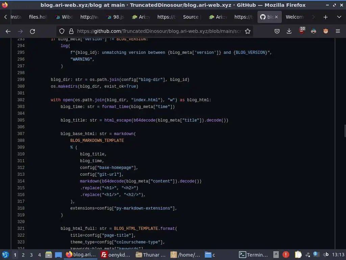Switch to workspace 4

pyautogui.click(x=40, y=255)
